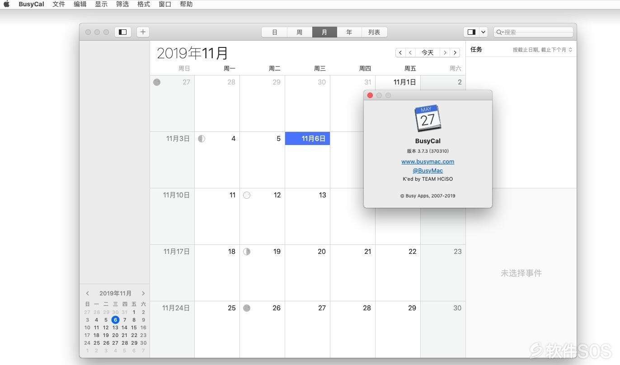Open 帮助 menu

186,4
